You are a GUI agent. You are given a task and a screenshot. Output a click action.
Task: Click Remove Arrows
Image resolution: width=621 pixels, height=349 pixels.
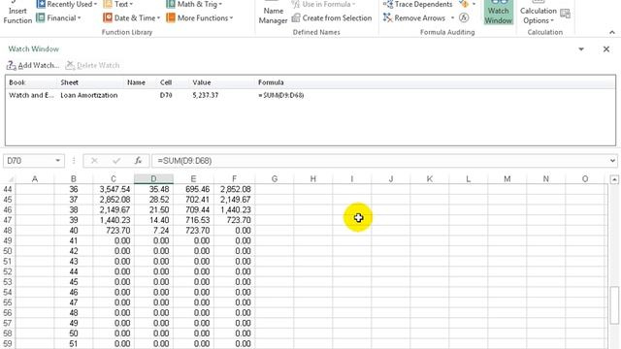pos(414,17)
